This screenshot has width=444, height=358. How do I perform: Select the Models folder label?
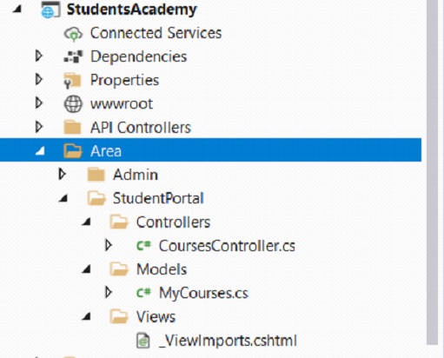(162, 269)
